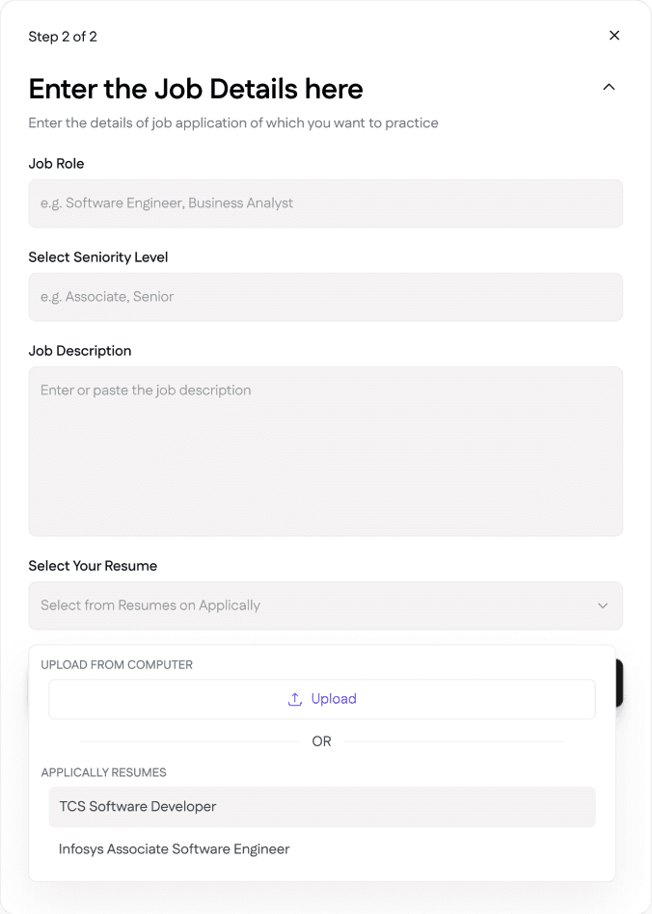Collapse the Job Details section chevron
This screenshot has width=652, height=914.
[x=609, y=87]
